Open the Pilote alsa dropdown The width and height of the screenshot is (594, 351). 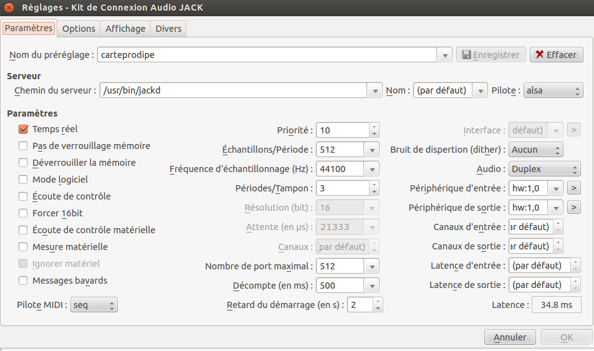(553, 90)
